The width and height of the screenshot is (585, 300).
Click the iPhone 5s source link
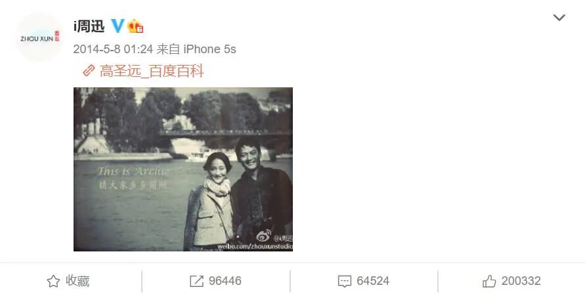[x=209, y=49]
